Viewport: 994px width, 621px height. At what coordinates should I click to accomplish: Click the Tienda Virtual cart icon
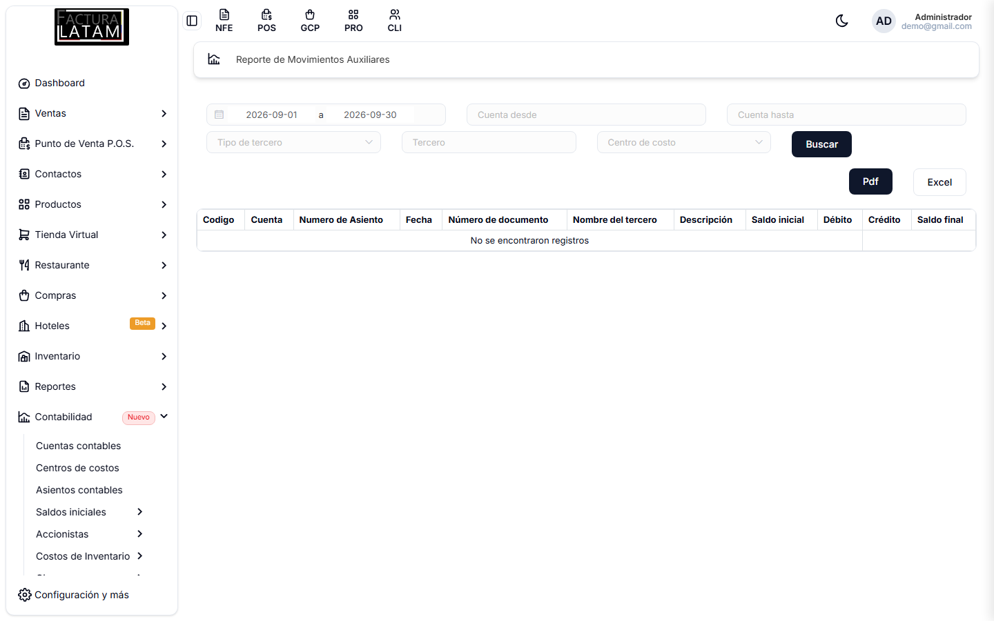coord(24,235)
